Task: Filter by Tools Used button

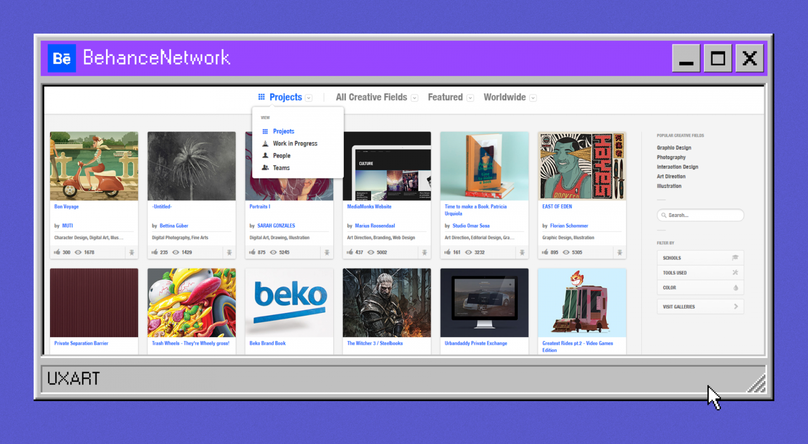Action: (x=700, y=272)
